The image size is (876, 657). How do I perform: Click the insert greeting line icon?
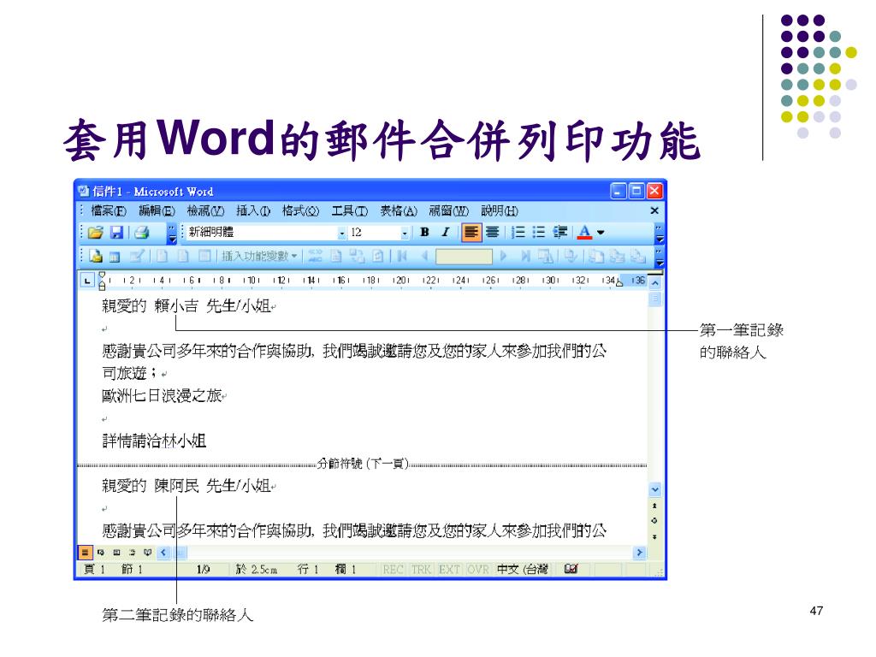pyautogui.click(x=183, y=256)
